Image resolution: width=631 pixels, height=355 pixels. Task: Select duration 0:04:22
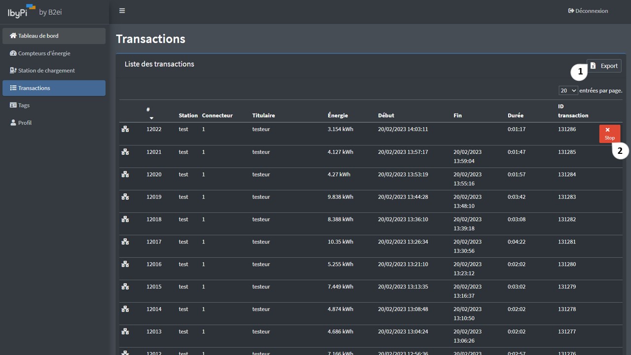click(517, 242)
